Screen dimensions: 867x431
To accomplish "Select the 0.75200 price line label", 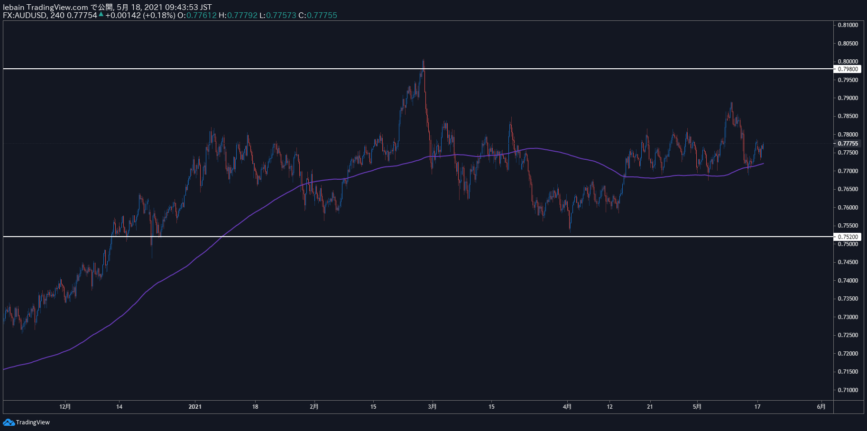I will coord(848,237).
